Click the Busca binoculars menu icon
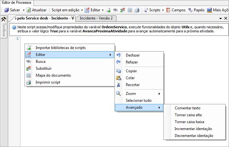229x147 pixels. click(x=29, y=62)
